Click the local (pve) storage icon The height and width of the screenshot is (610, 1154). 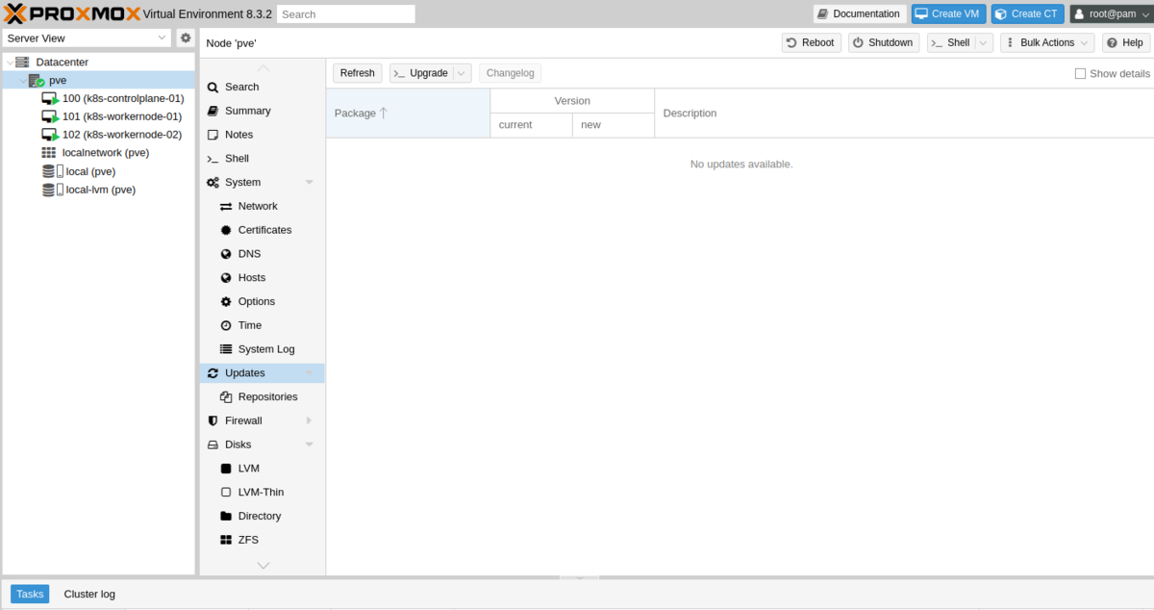pos(53,171)
